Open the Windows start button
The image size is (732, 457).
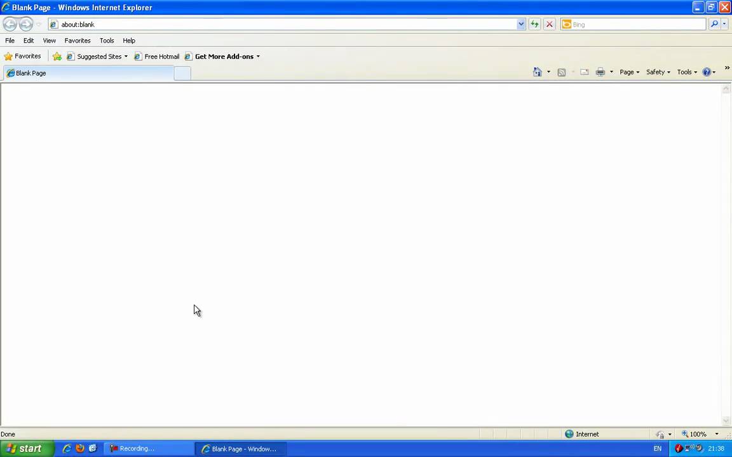point(27,449)
